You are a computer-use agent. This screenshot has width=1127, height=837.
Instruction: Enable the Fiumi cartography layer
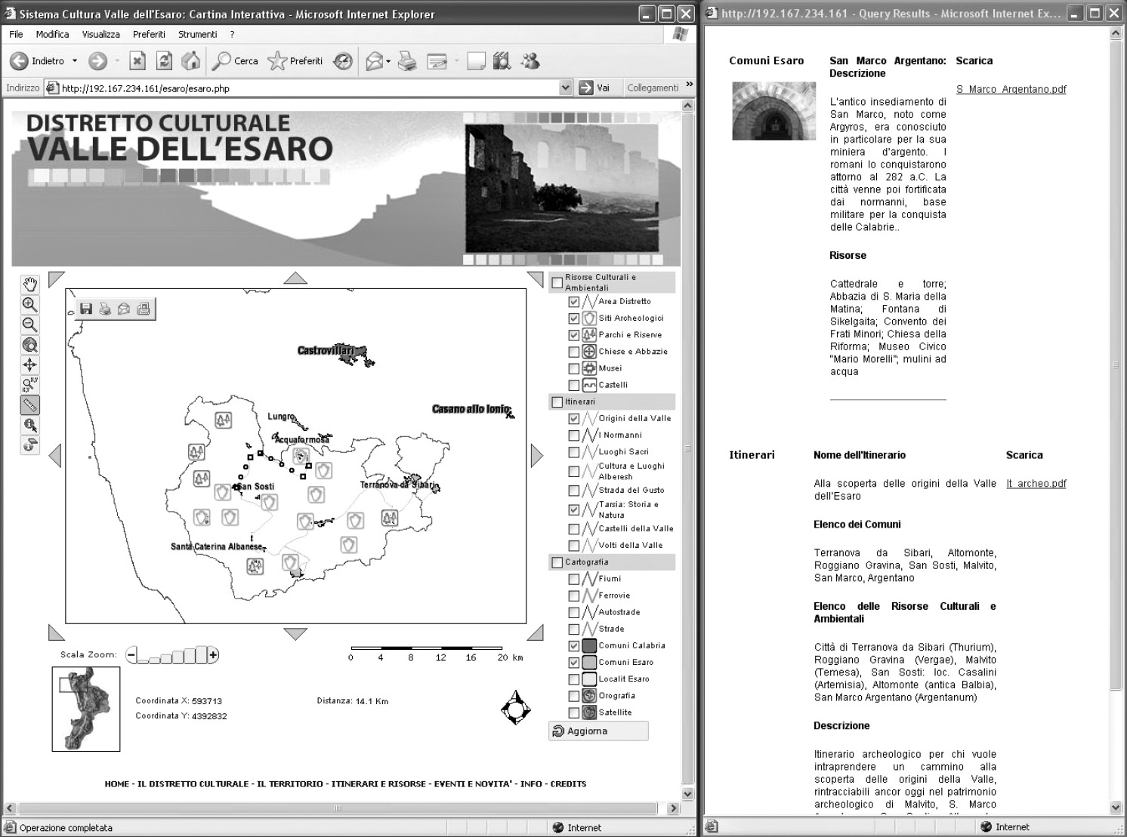pyautogui.click(x=573, y=579)
